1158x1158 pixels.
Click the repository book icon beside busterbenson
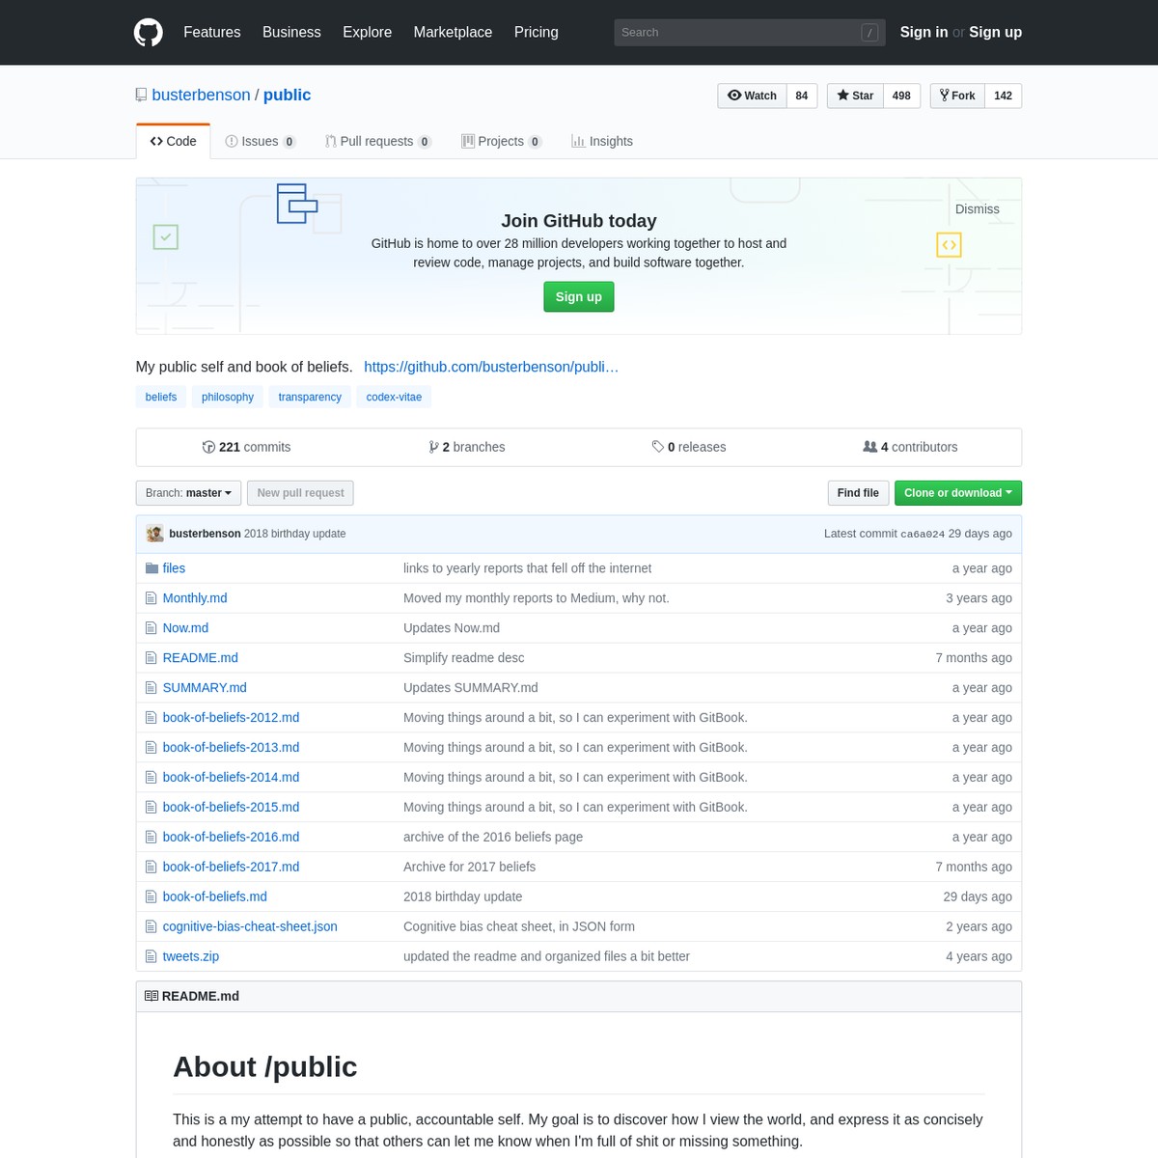[x=142, y=95]
